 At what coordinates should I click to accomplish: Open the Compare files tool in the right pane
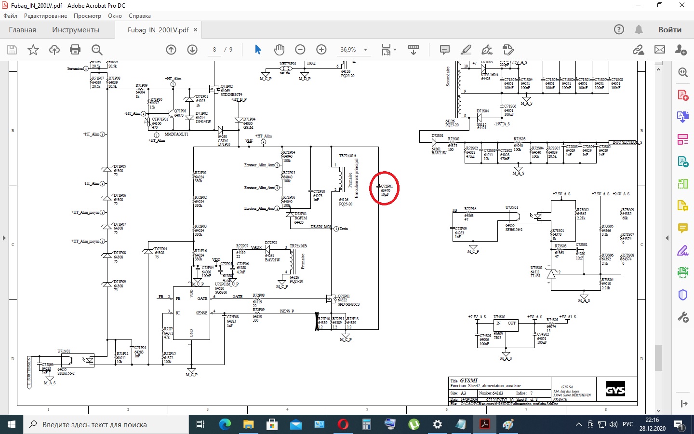(x=683, y=184)
